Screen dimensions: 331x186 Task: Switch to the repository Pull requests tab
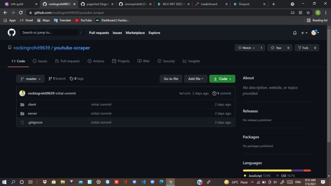click(x=67, y=61)
